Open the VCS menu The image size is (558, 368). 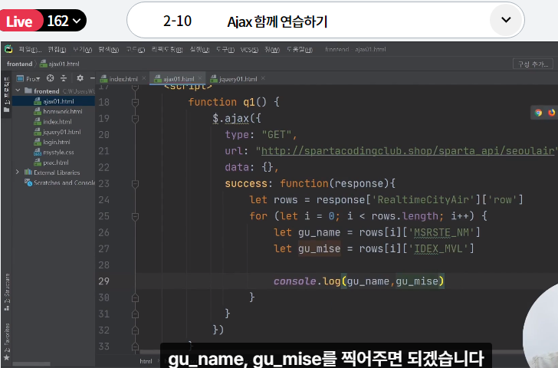pyautogui.click(x=249, y=50)
